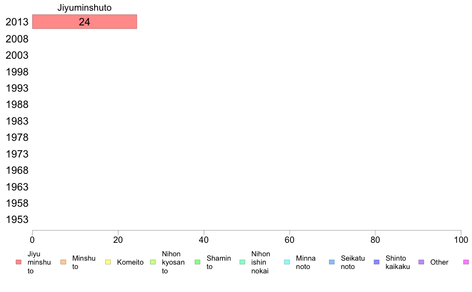Image resolution: width=472 pixels, height=292 pixels.
Task: Select the Minshu to orange legend swatch
Action: click(x=63, y=262)
